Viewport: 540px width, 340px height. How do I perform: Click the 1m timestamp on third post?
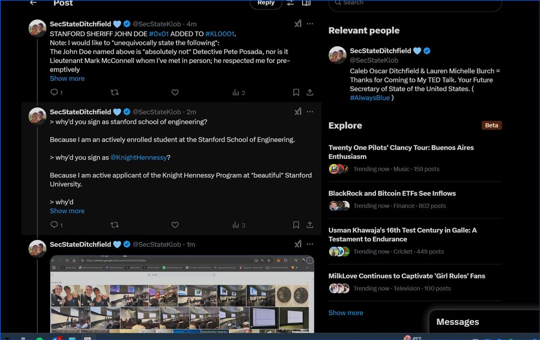[x=191, y=245]
